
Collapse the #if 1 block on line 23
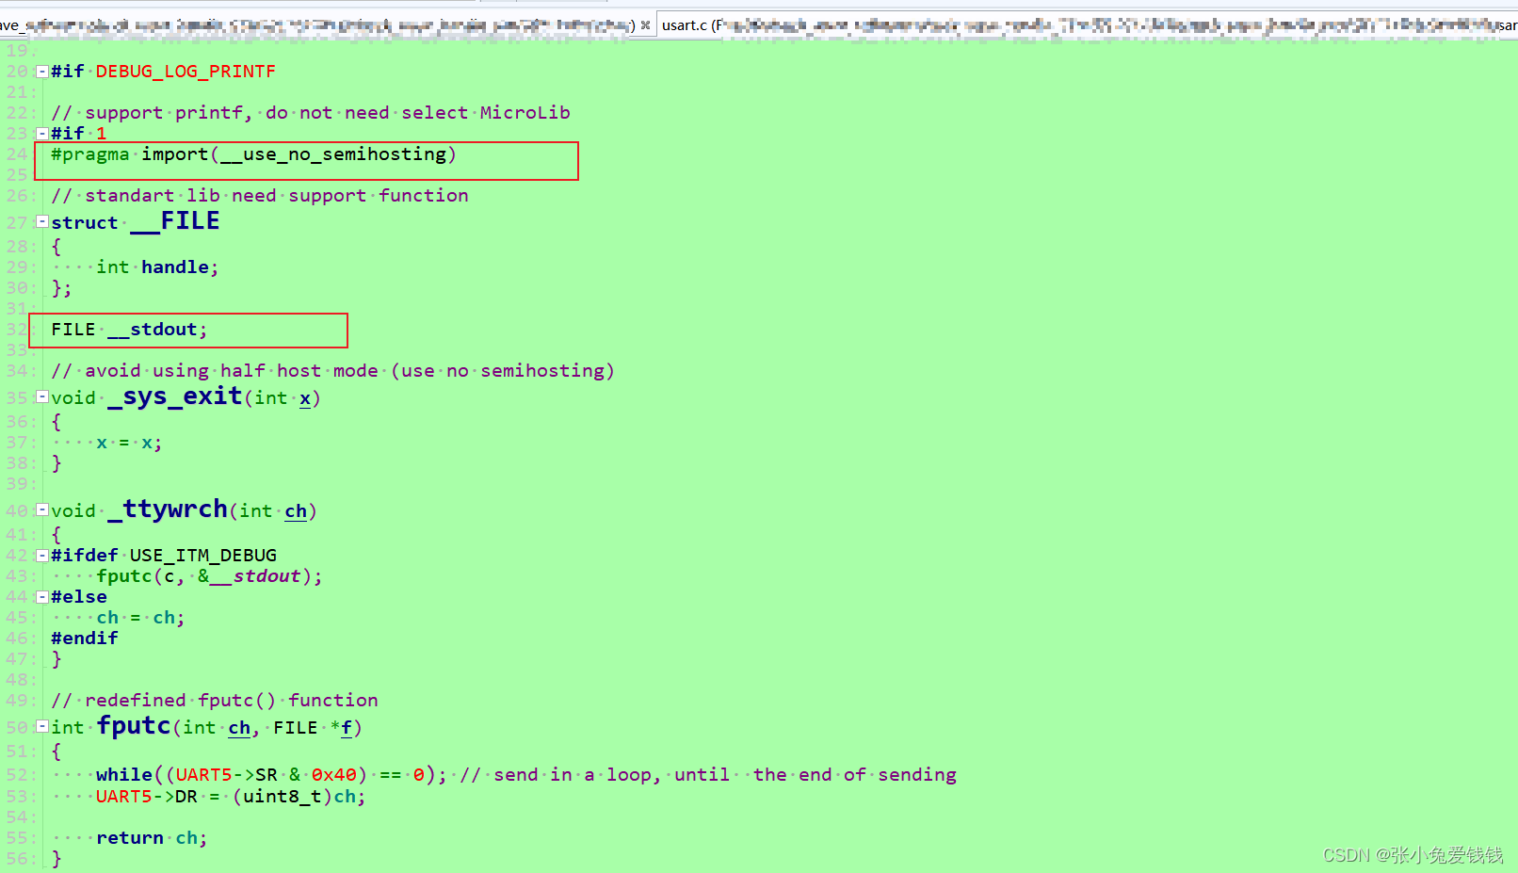42,134
